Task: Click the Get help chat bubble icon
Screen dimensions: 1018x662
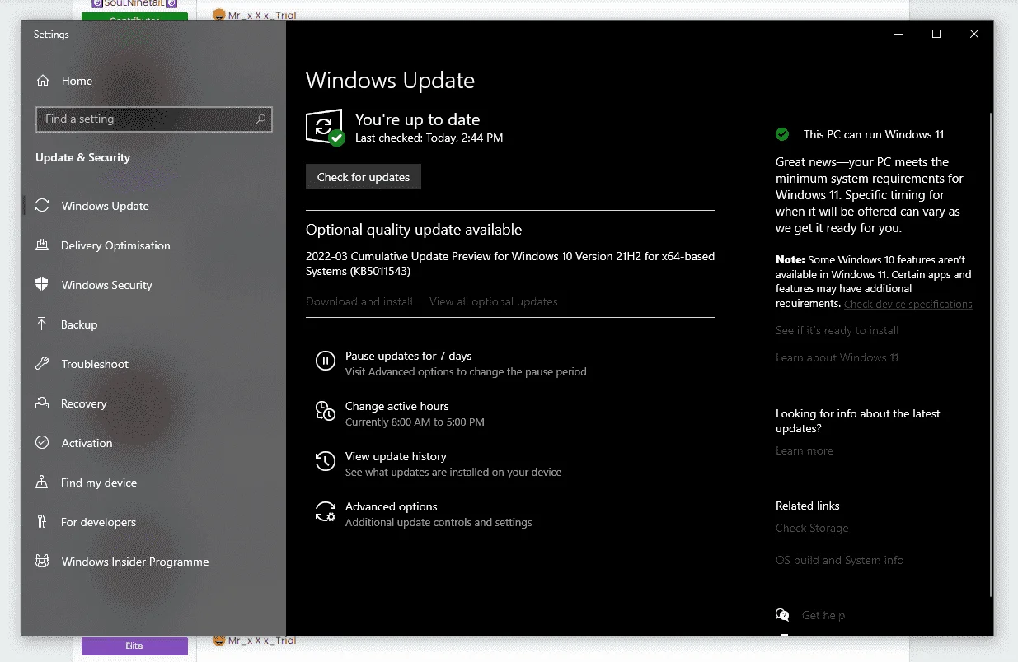Action: pyautogui.click(x=782, y=615)
